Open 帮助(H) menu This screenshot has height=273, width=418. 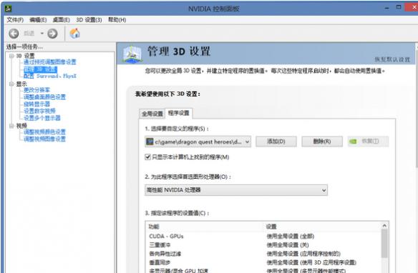[x=117, y=20]
